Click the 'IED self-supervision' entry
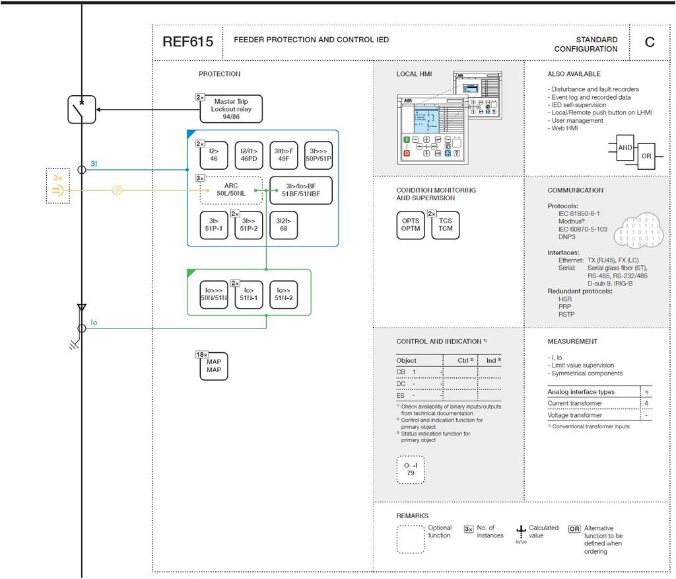This screenshot has width=676, height=579. click(577, 105)
